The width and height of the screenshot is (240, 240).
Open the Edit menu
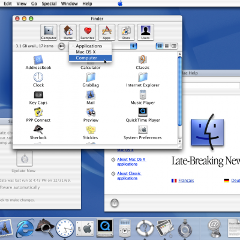tap(8, 4)
